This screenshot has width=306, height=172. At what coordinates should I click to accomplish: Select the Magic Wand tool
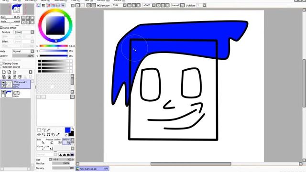pos(48,130)
